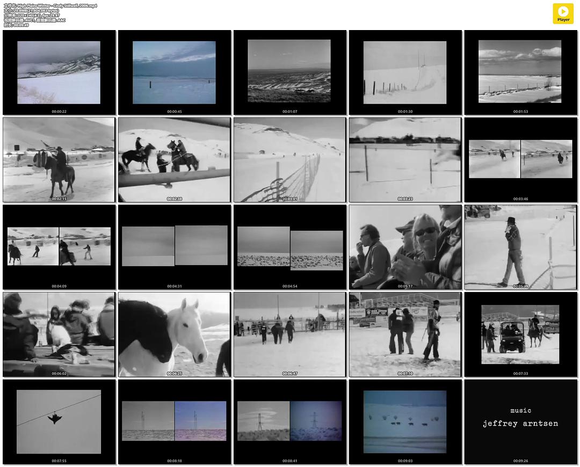
Task: Select the blue-tinted snow plain thumbnail at 00:00:45
Action: pyautogui.click(x=174, y=72)
